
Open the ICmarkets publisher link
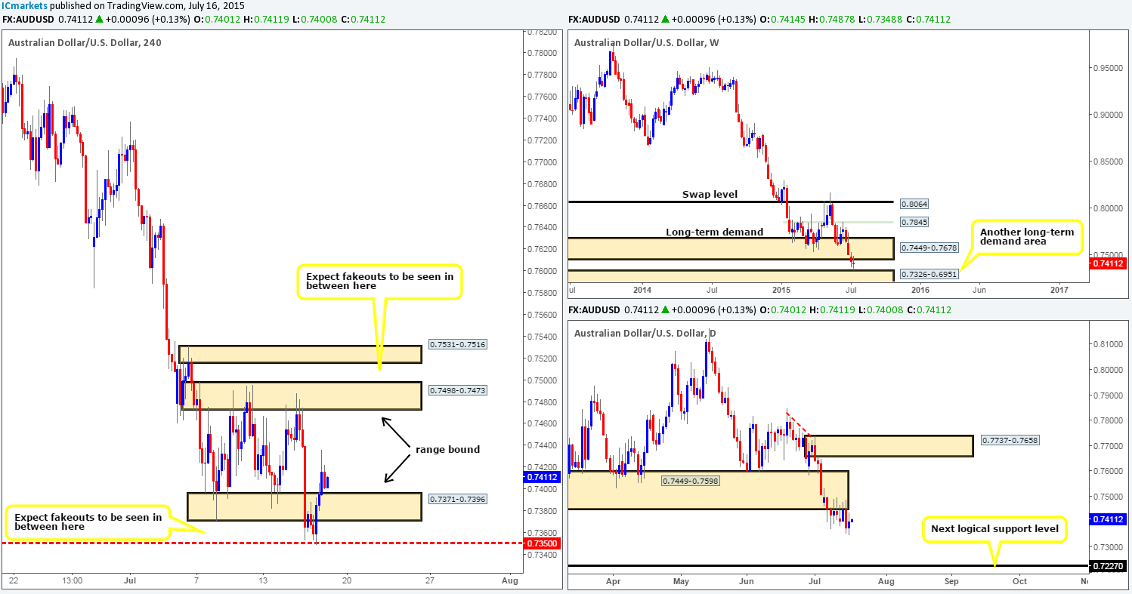tap(23, 5)
